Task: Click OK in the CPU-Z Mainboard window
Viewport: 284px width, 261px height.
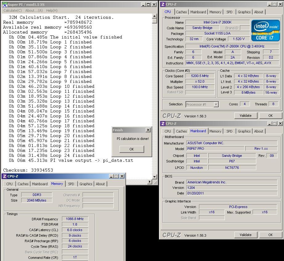Action: click(270, 235)
